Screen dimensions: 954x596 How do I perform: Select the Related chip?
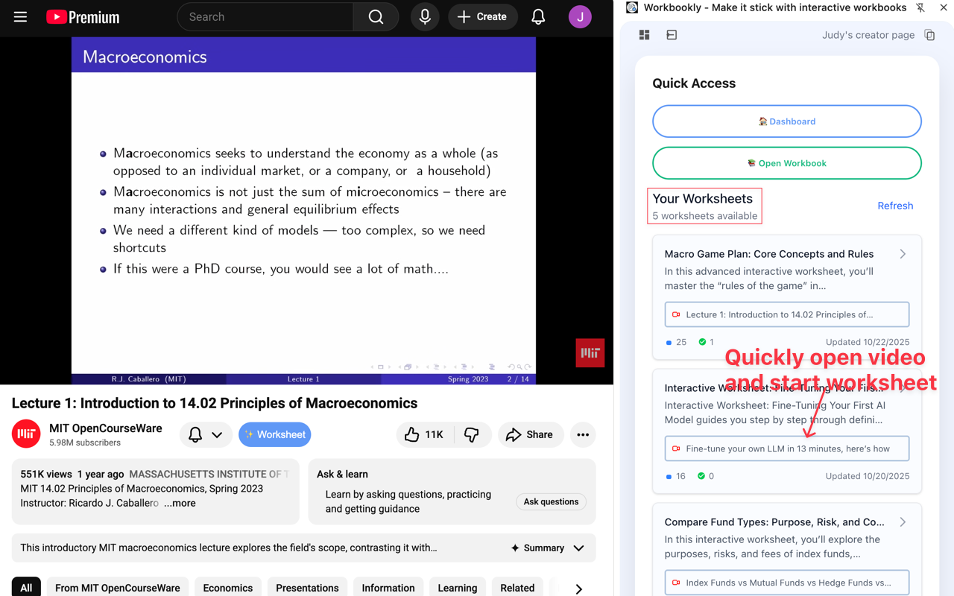tap(517, 588)
